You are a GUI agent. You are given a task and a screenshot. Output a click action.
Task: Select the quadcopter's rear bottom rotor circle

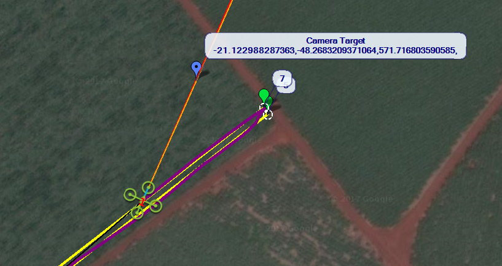[137, 213]
